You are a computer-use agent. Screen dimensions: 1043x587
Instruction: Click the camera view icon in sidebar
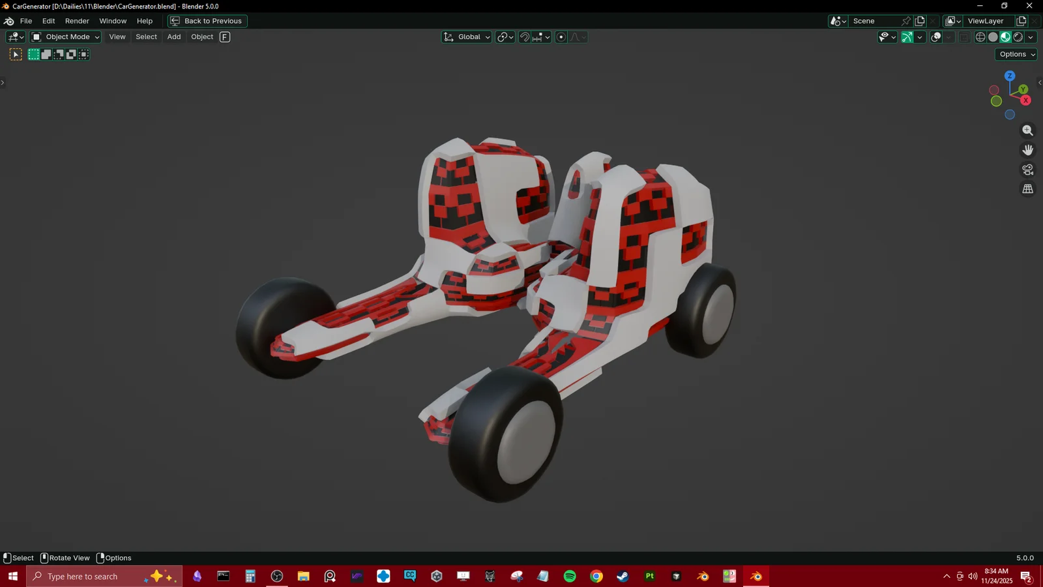pyautogui.click(x=1028, y=169)
